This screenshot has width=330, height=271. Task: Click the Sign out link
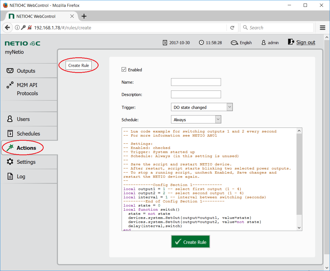click(x=306, y=42)
